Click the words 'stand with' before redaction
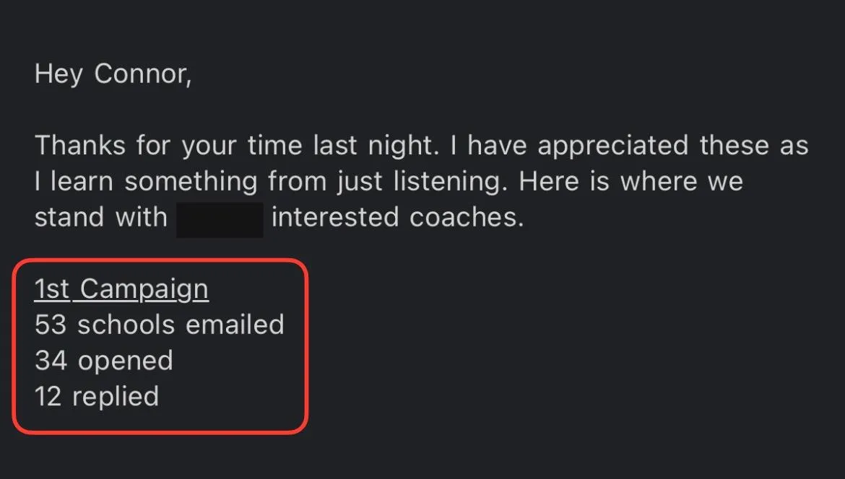The image size is (845, 479). 101,217
